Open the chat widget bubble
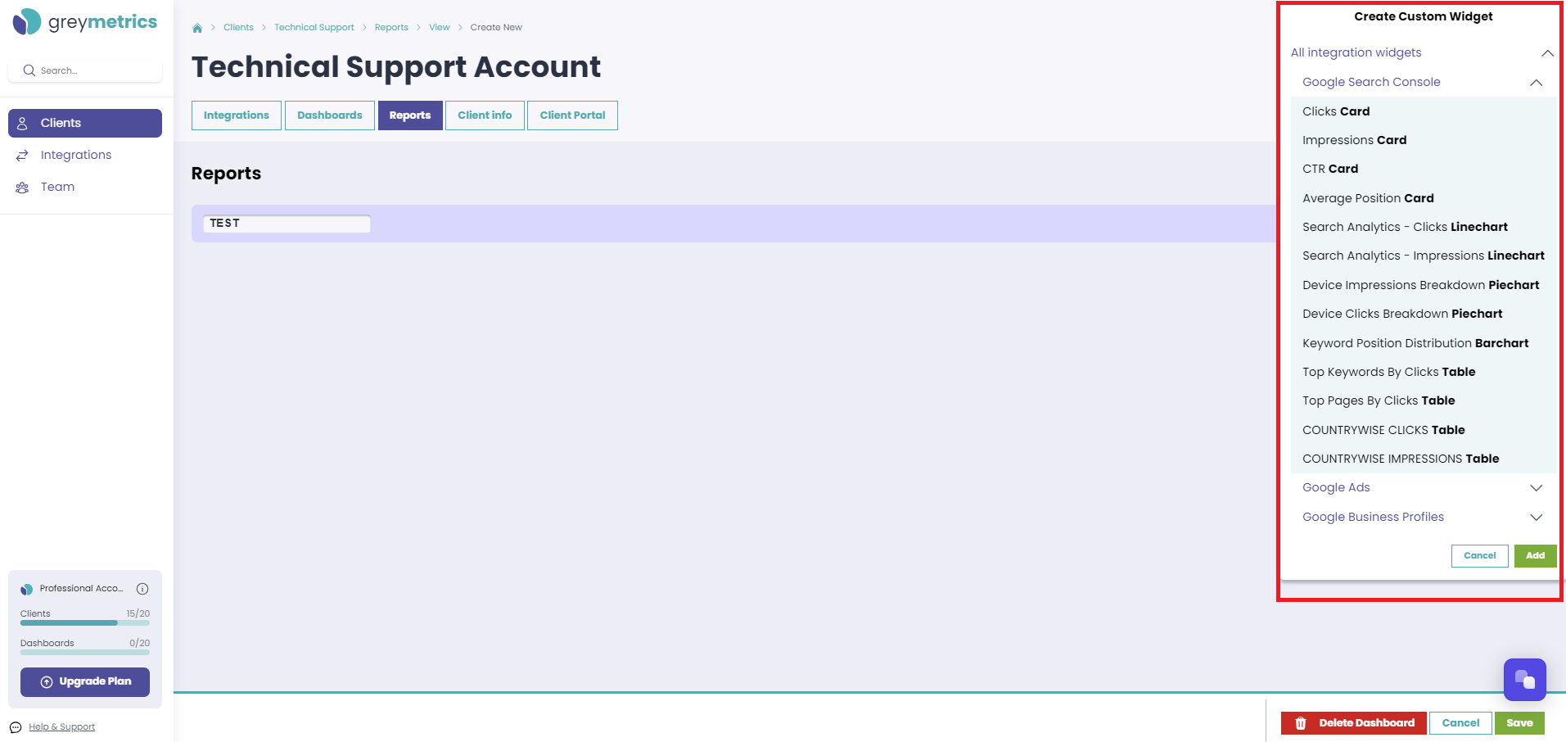Image resolution: width=1566 pixels, height=742 pixels. [1524, 680]
